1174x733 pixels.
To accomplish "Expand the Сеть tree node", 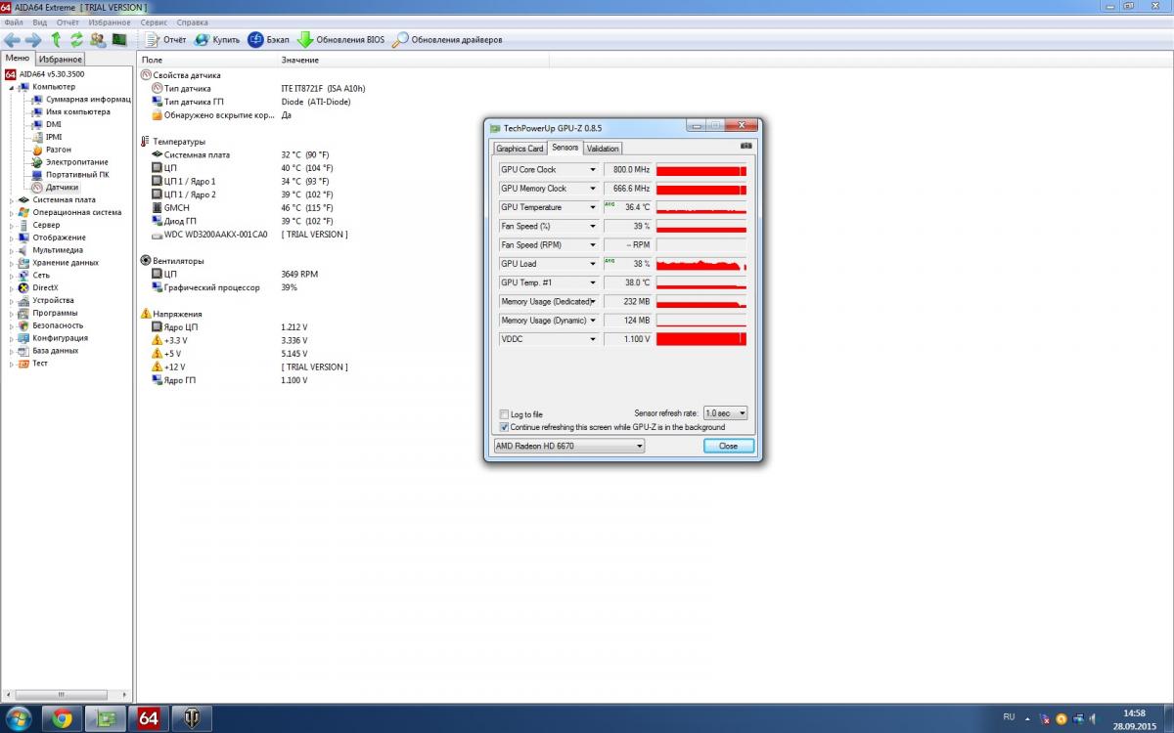I will [x=12, y=275].
